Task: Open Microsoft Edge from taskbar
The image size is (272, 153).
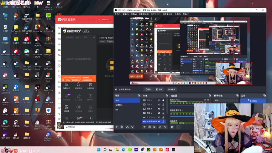Action: click(x=123, y=150)
